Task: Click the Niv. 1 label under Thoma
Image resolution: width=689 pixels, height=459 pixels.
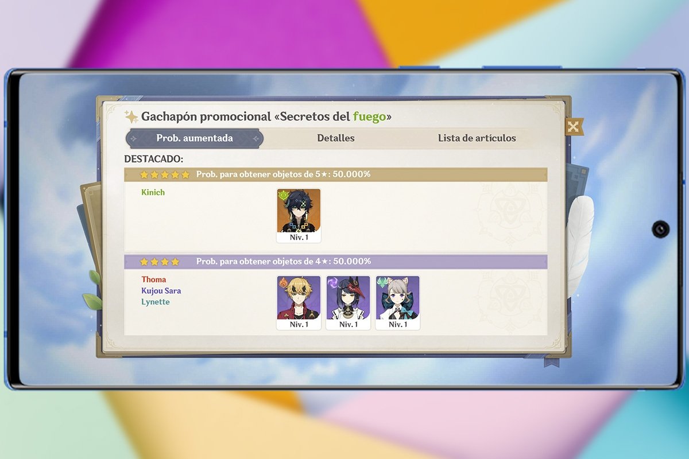Action: [x=299, y=325]
